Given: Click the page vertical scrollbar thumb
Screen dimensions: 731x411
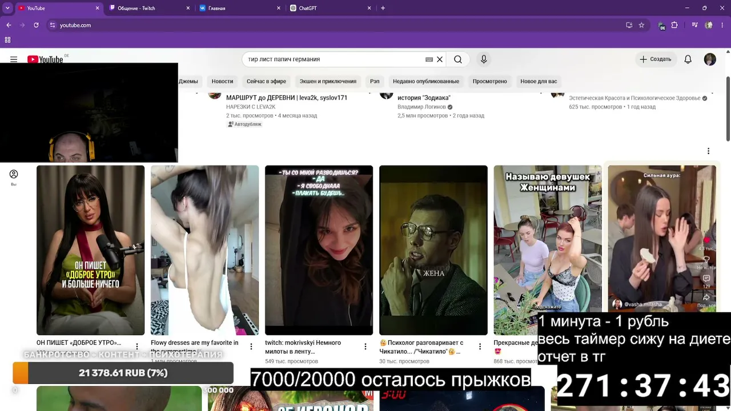Looking at the screenshot, I should (728, 108).
